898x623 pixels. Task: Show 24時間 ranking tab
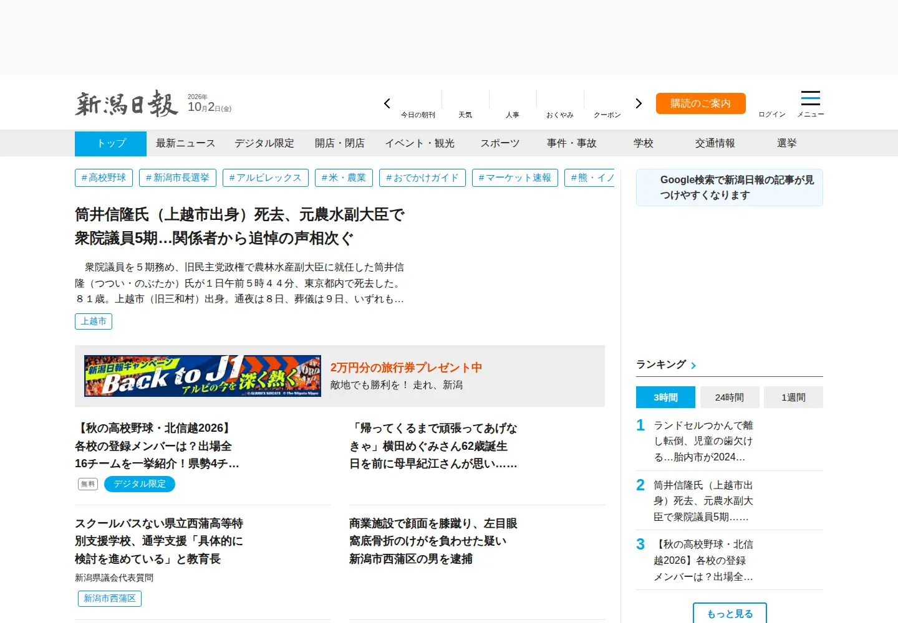click(x=730, y=397)
